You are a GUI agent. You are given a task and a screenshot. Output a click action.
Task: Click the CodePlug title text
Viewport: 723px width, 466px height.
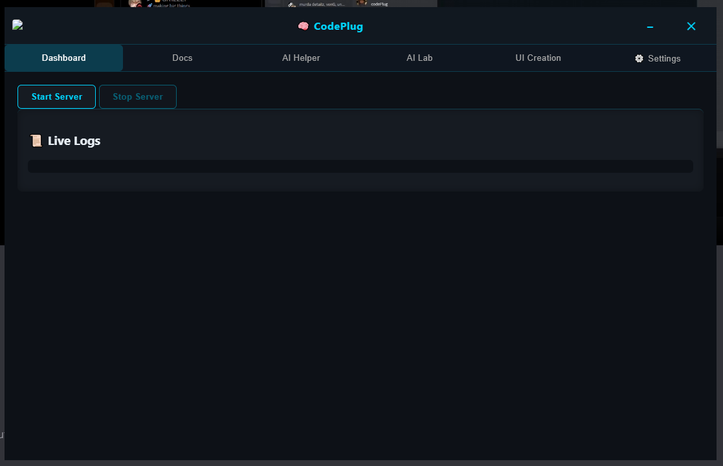(337, 26)
